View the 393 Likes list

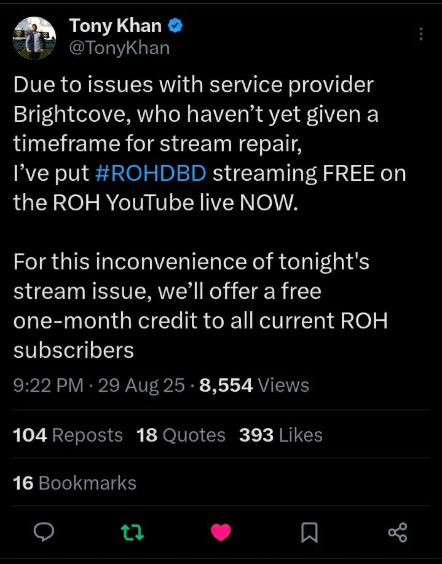click(281, 435)
